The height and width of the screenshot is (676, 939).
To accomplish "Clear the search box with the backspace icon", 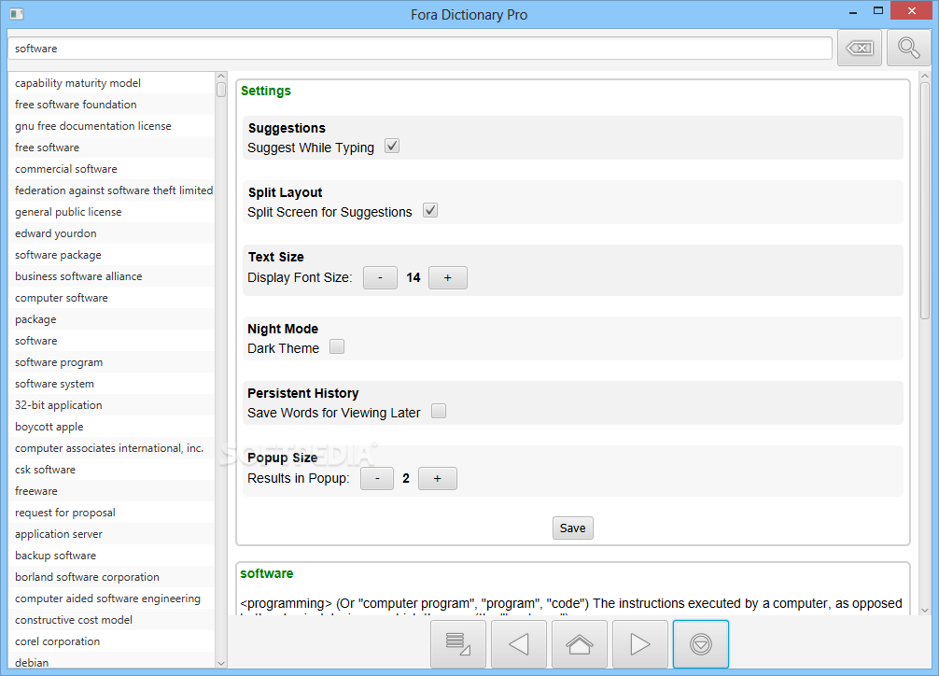I will click(x=860, y=48).
